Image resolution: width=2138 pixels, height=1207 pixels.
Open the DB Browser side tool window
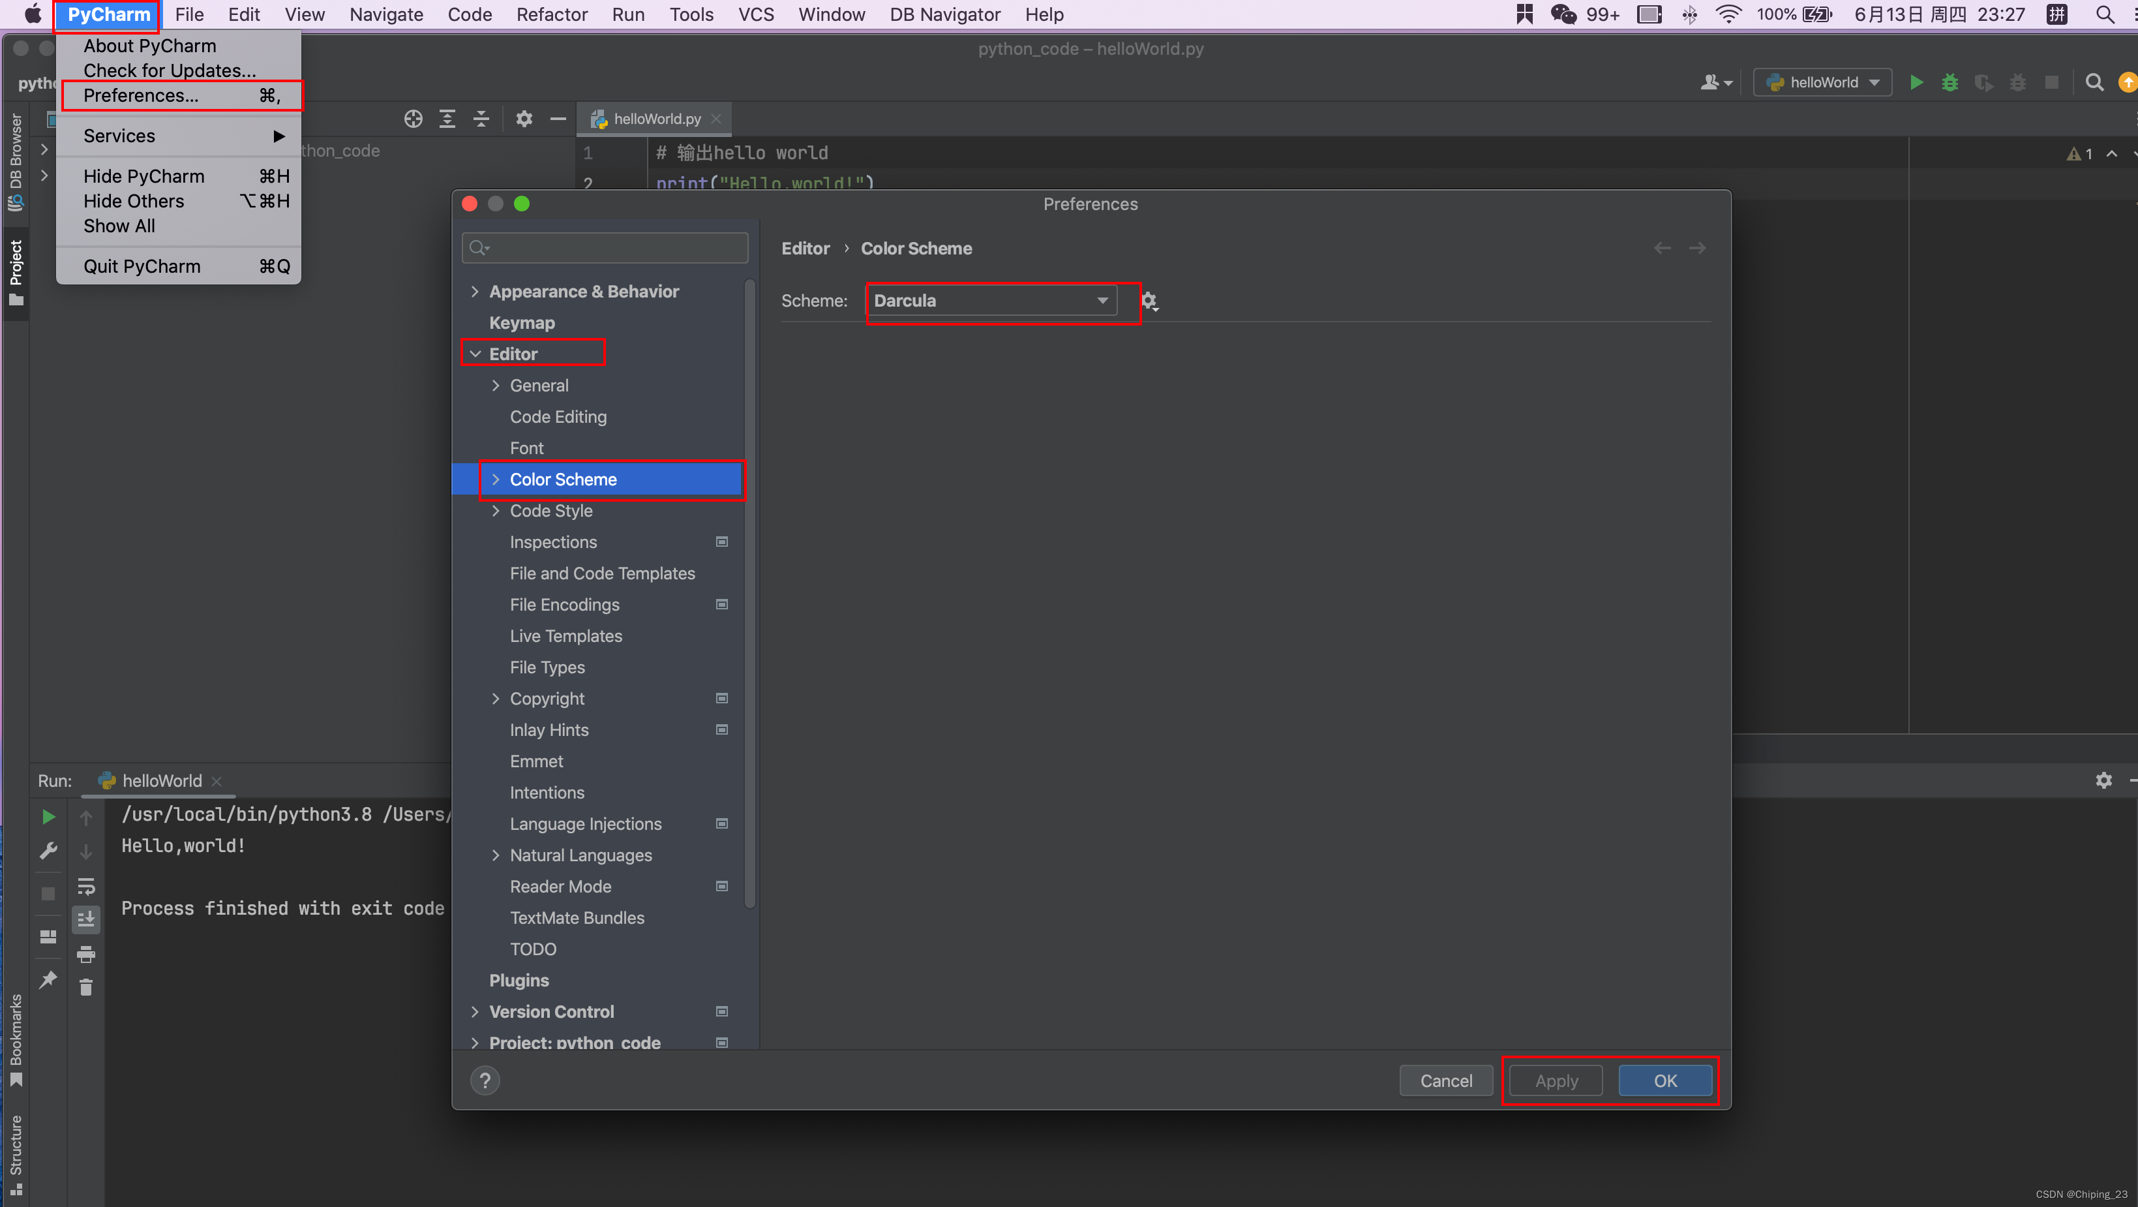coord(16,162)
